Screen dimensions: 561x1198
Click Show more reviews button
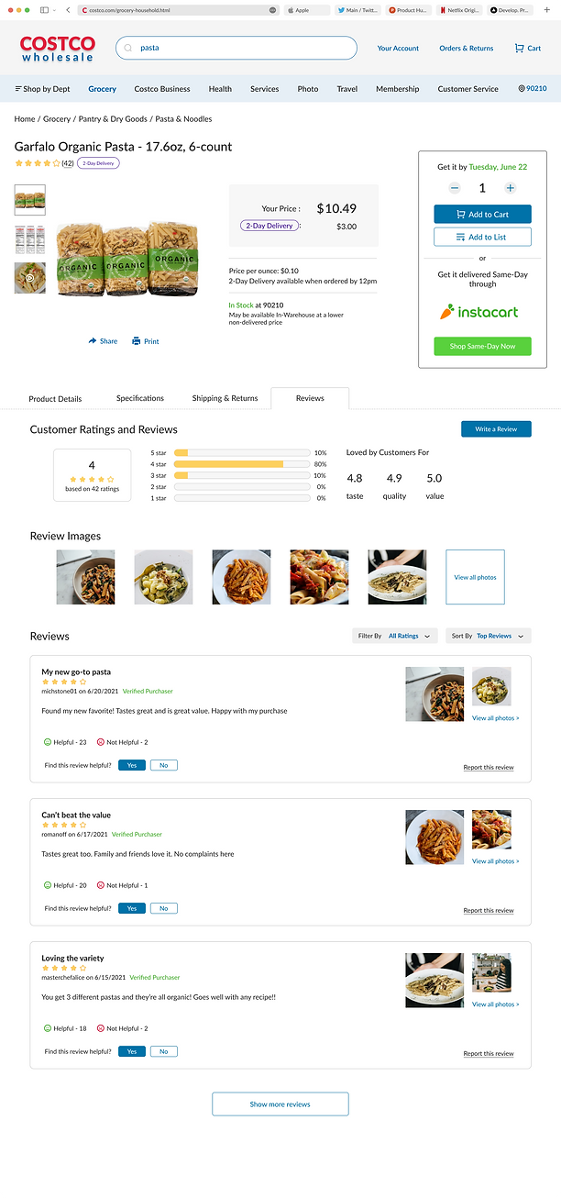[280, 1104]
